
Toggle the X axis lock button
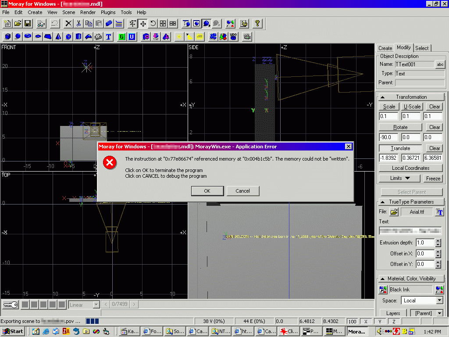(x=366, y=321)
